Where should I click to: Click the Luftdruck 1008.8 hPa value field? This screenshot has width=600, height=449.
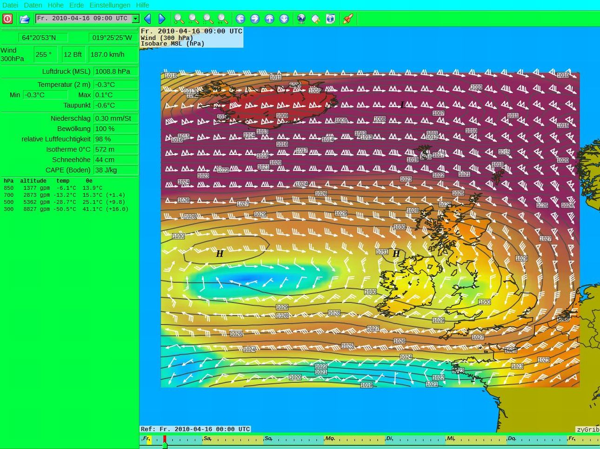(115, 72)
